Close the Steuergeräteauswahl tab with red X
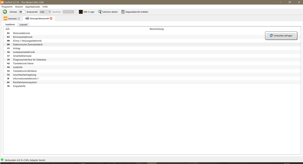Screen dimensions: 303x164 point(51,18)
